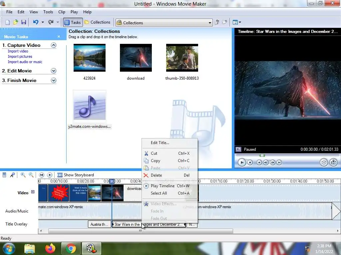Choose Copy from the context menu
The height and width of the screenshot is (255, 341).
point(170,161)
